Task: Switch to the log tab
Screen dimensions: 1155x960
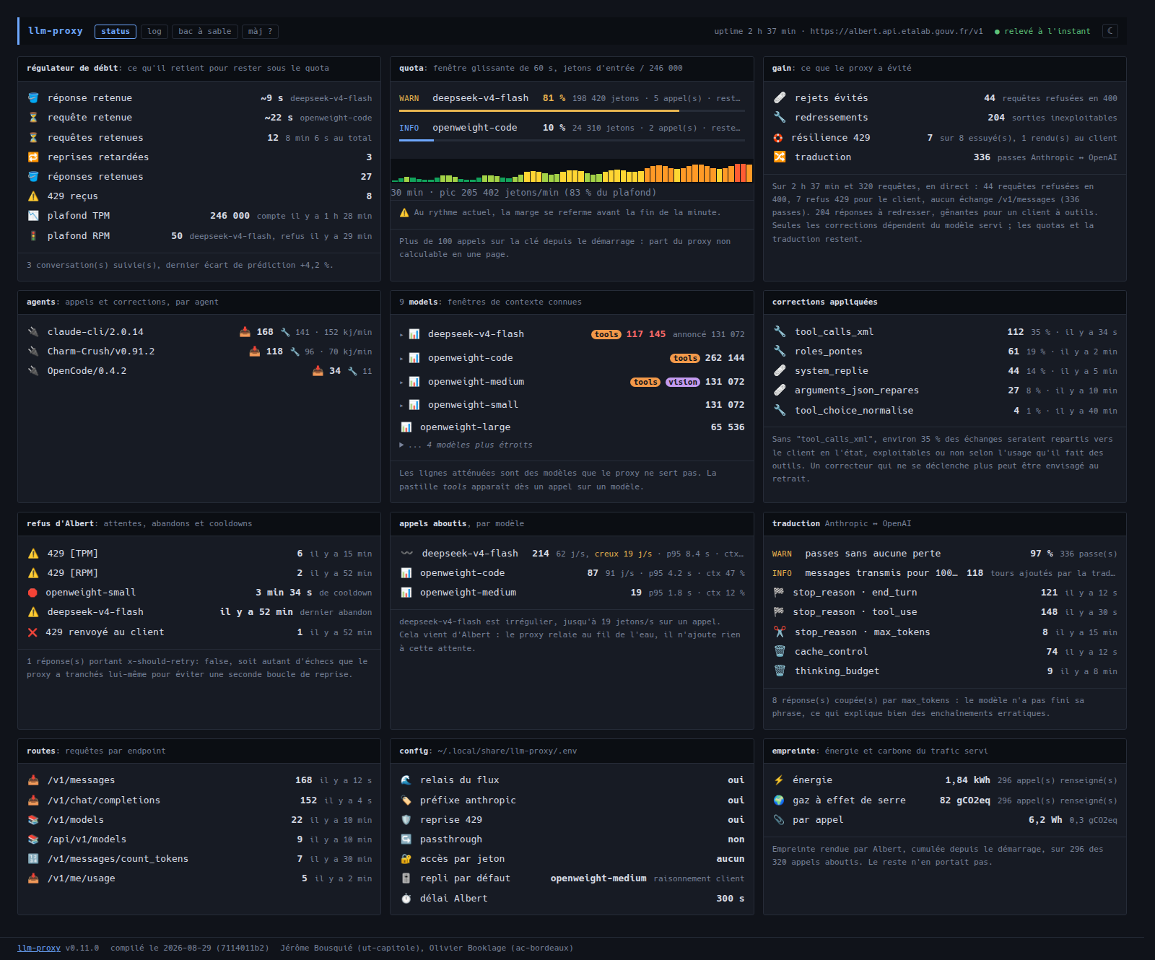Action: click(154, 31)
